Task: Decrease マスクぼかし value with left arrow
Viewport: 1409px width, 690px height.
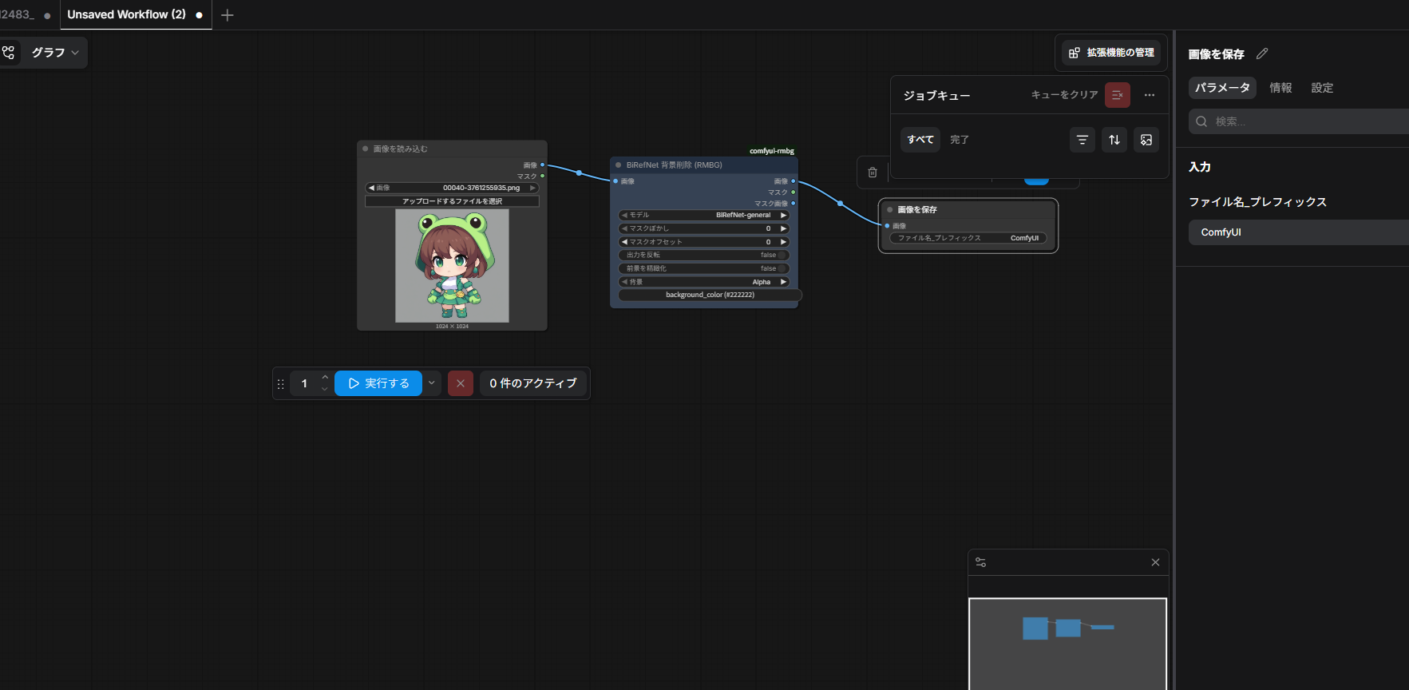Action: click(x=624, y=229)
